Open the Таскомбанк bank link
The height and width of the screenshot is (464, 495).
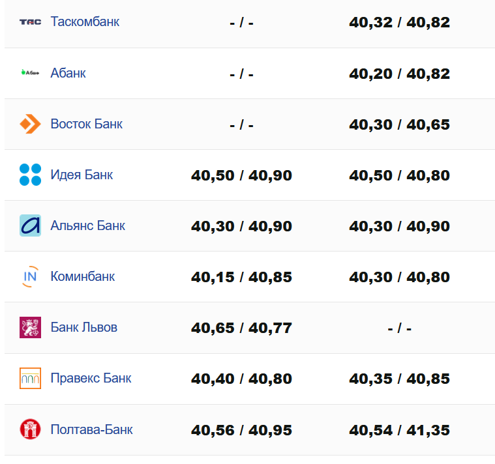pos(85,22)
